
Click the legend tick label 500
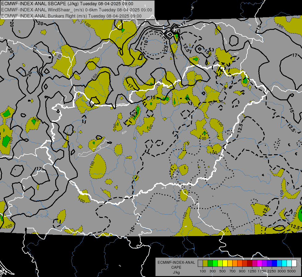point(222,271)
